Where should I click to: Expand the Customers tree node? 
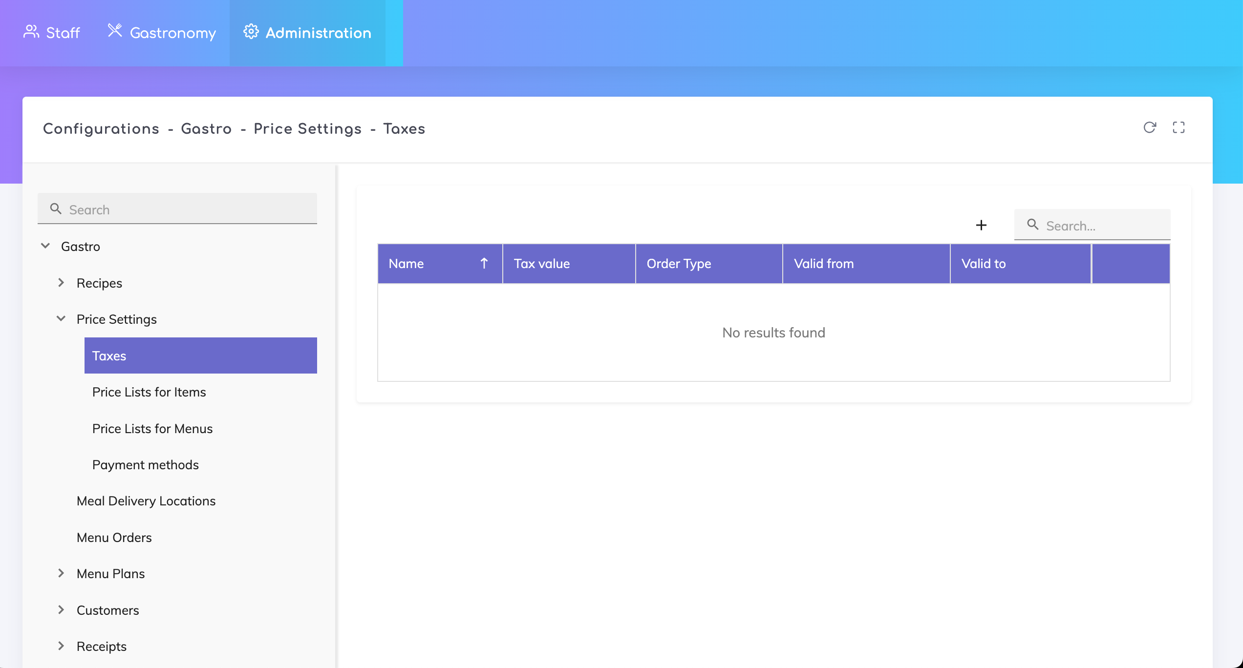(61, 610)
